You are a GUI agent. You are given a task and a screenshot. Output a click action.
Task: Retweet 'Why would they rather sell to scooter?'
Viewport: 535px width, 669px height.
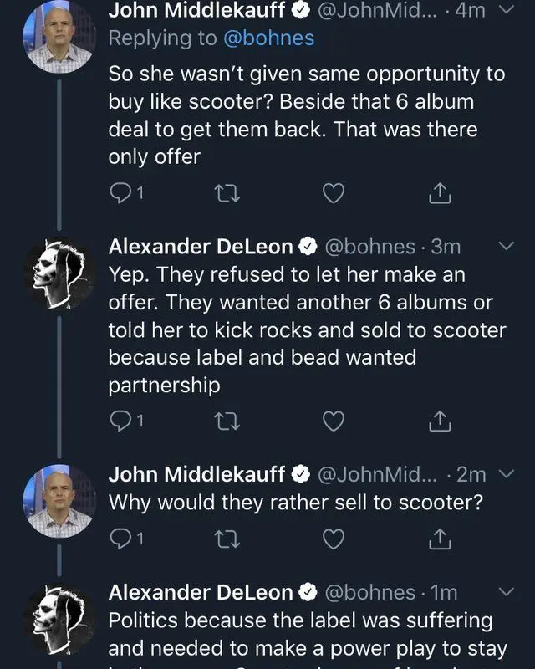[x=227, y=540]
